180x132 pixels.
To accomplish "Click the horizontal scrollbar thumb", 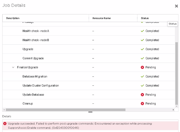I will click(x=65, y=110).
